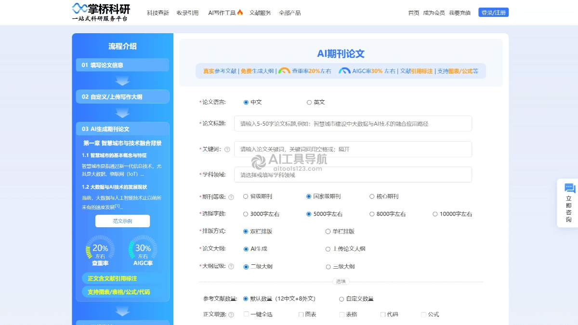Select 10000字左右 word count
Screen dimensions: 578x325
point(435,214)
